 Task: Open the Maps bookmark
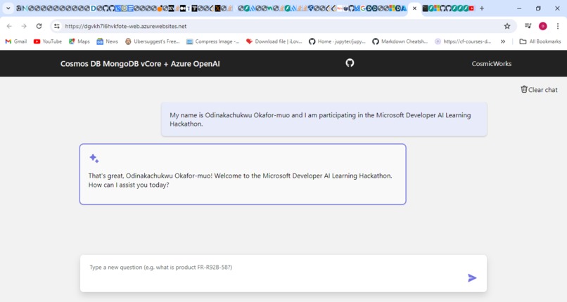(79, 41)
